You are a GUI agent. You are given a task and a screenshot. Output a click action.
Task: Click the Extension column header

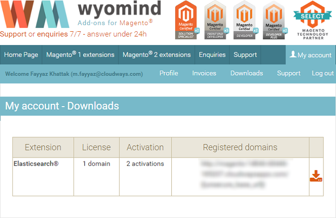[43, 147]
